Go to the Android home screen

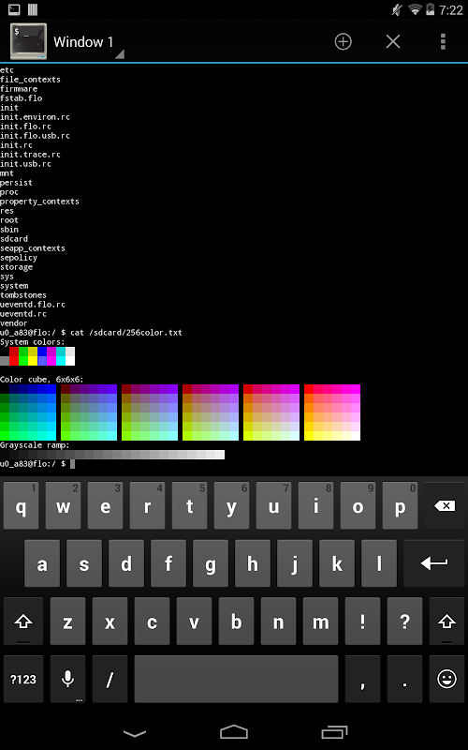point(234,732)
